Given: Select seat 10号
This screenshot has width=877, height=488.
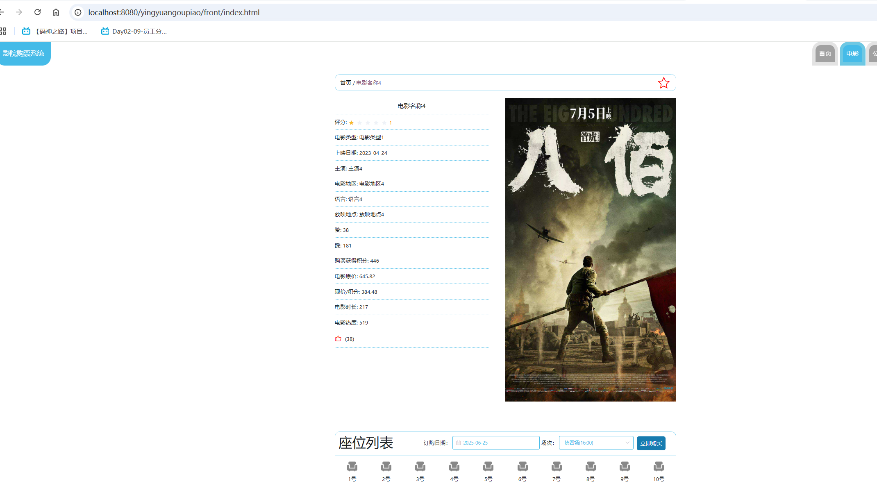Looking at the screenshot, I should (x=659, y=471).
